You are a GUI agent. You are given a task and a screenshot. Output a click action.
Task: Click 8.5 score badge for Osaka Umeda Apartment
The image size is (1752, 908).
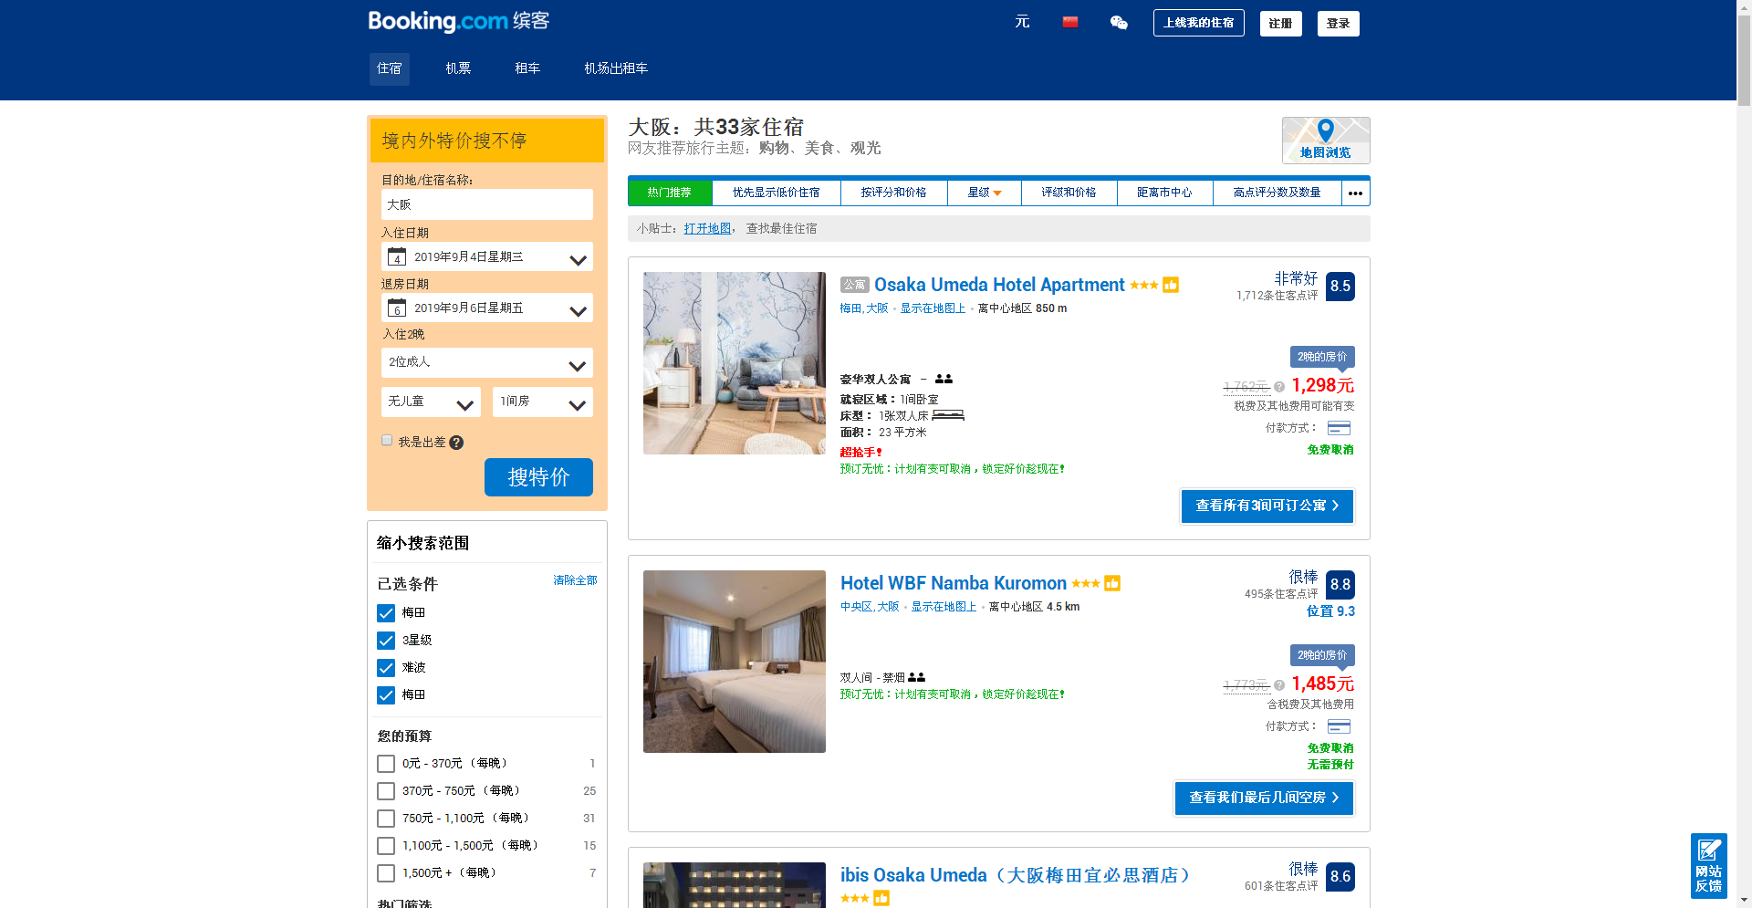pos(1340,287)
